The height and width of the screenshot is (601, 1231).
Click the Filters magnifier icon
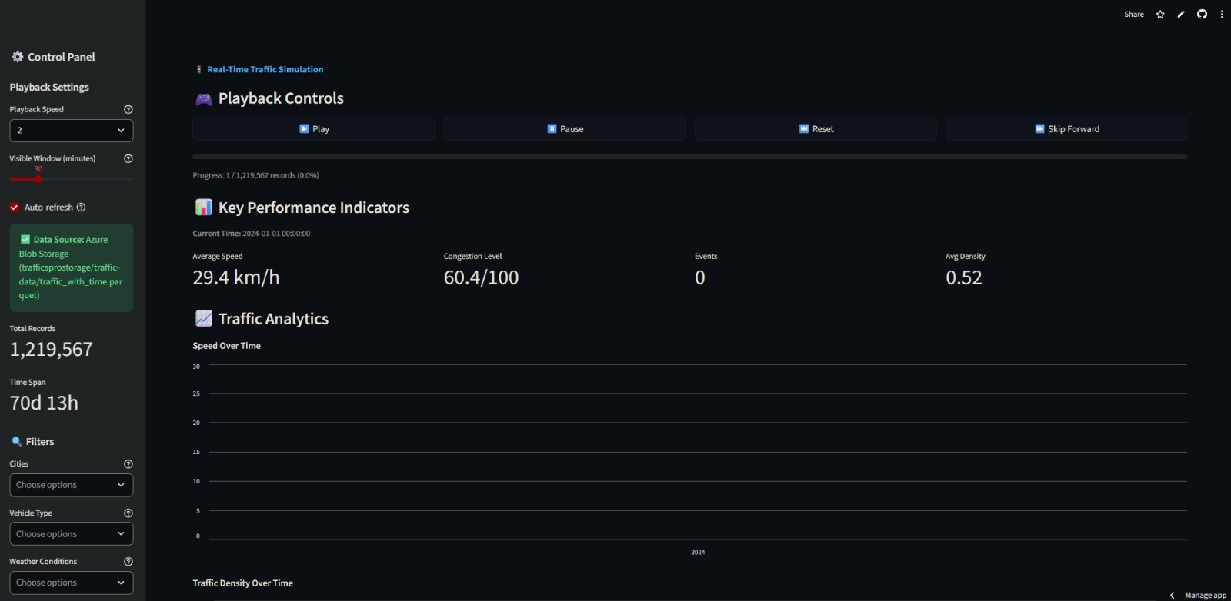point(16,442)
